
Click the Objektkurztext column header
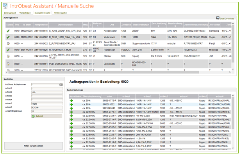click(66, 25)
